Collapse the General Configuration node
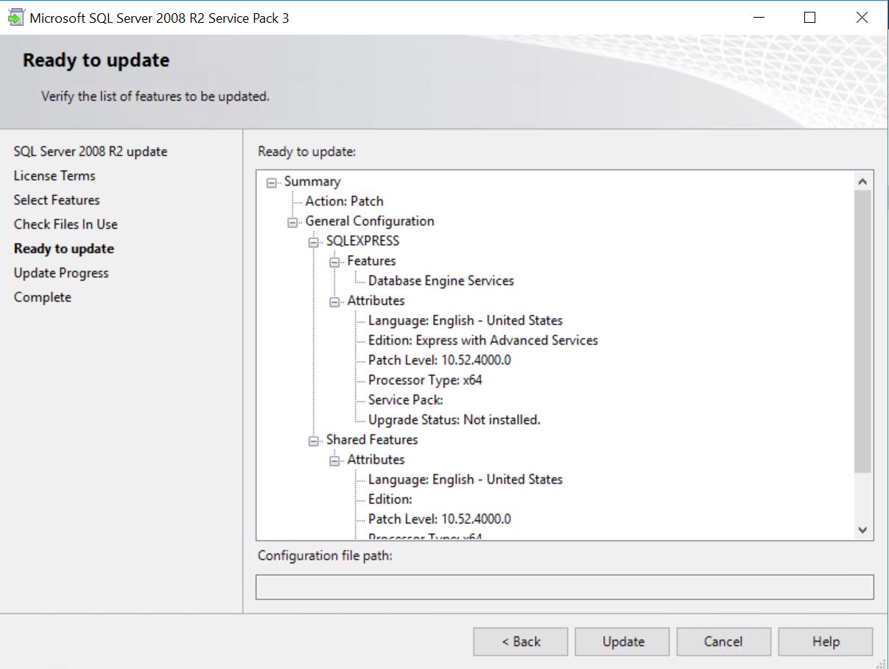The image size is (889, 669). point(293,222)
